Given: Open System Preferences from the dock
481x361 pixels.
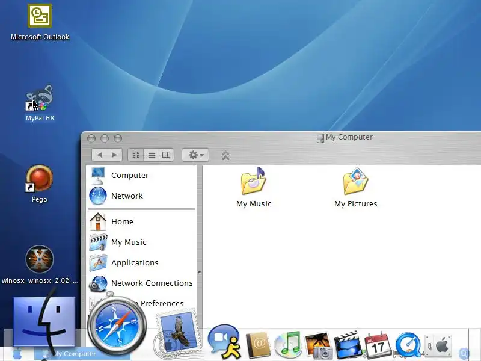Looking at the screenshot, I should coord(438,345).
